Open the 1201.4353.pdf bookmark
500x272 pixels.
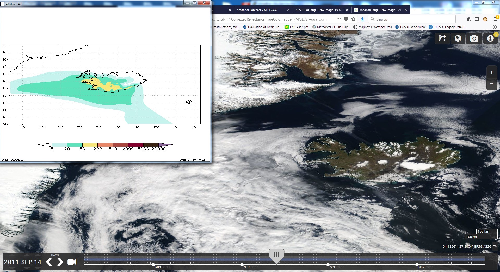pyautogui.click(x=297, y=27)
